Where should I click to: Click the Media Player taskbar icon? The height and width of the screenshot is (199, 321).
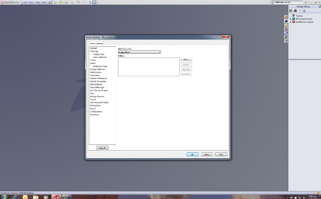click(46, 197)
